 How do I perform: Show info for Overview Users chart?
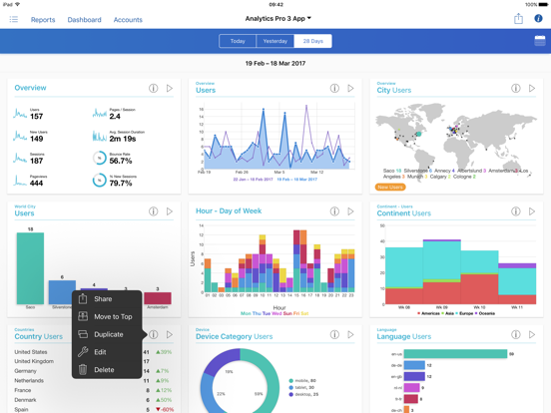point(334,88)
